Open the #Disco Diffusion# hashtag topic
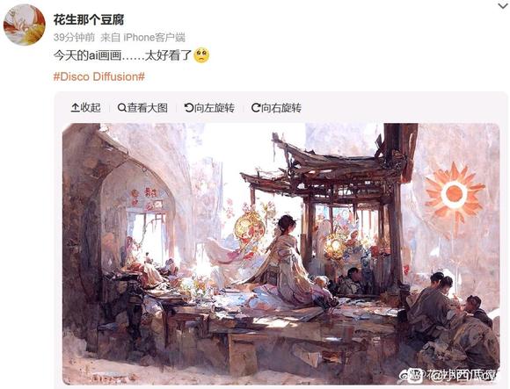510x389 pixels. point(99,76)
